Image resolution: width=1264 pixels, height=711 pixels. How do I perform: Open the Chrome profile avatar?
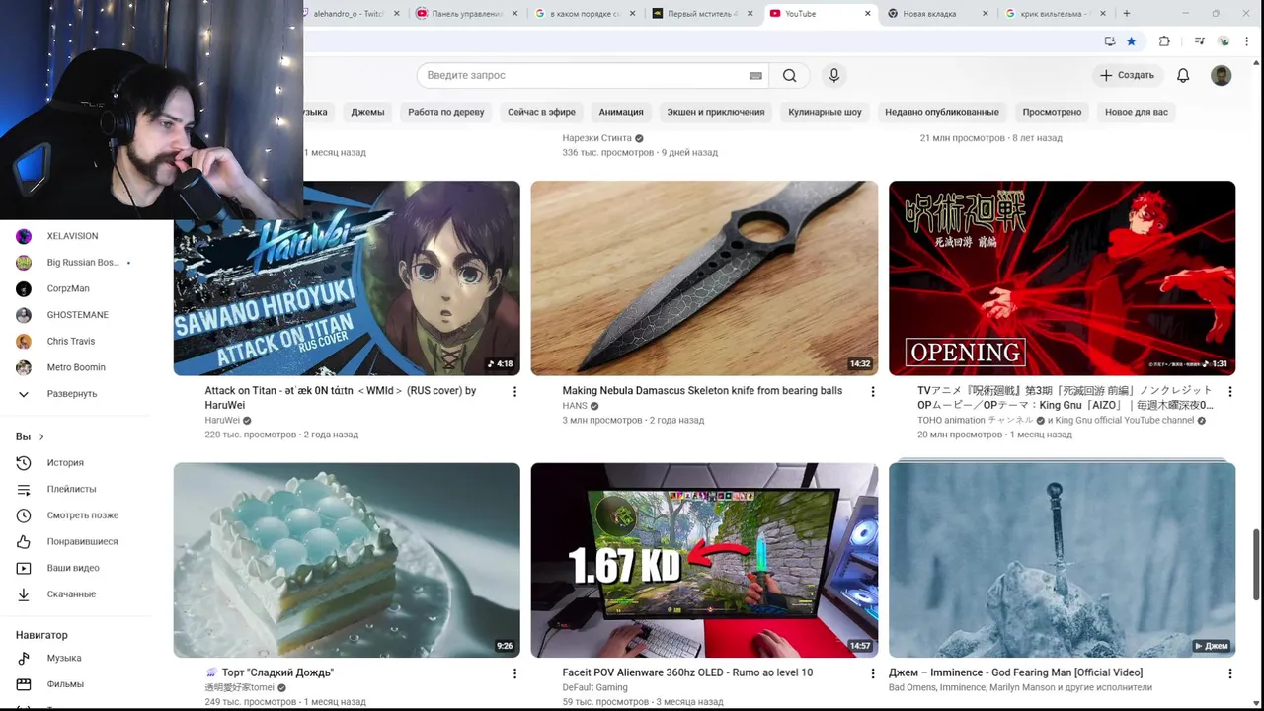pos(1224,41)
